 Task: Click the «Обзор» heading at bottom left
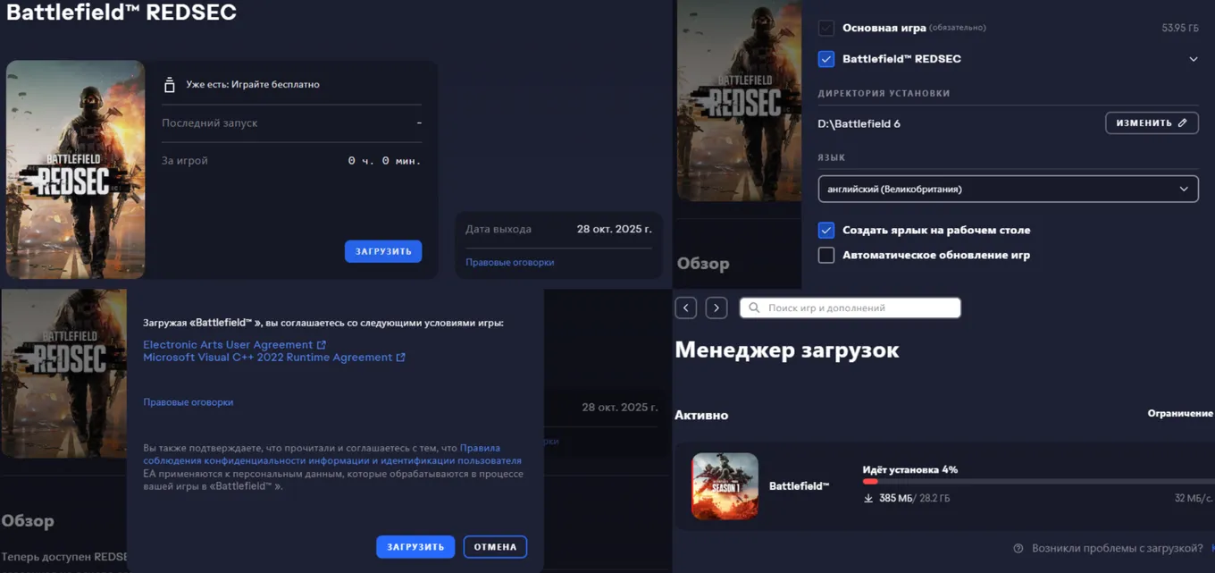[x=28, y=520]
